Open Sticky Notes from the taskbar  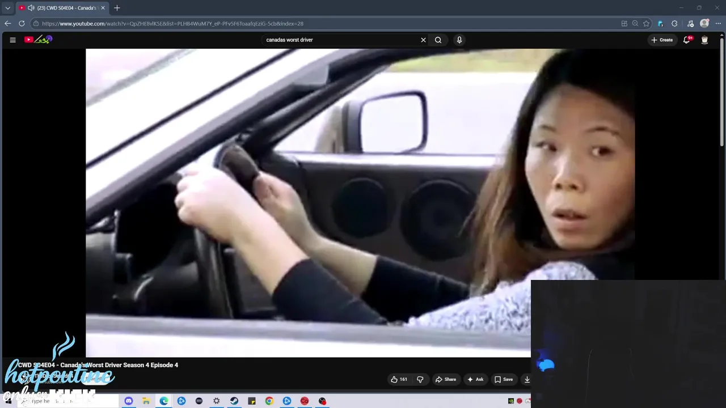[x=251, y=401]
